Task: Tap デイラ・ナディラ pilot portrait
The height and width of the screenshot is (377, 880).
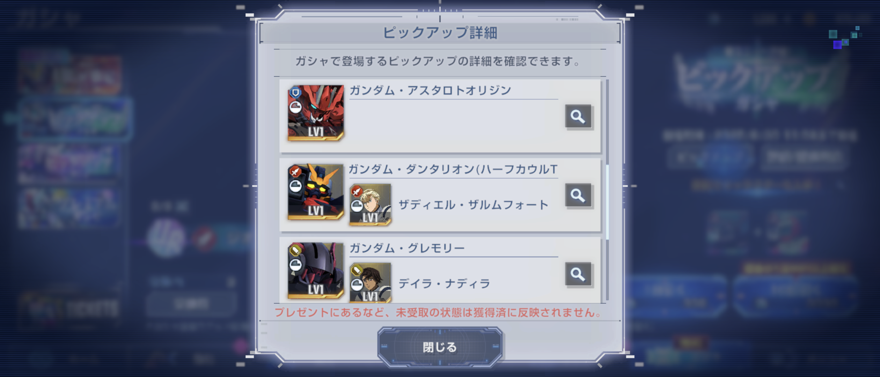Action: (370, 283)
